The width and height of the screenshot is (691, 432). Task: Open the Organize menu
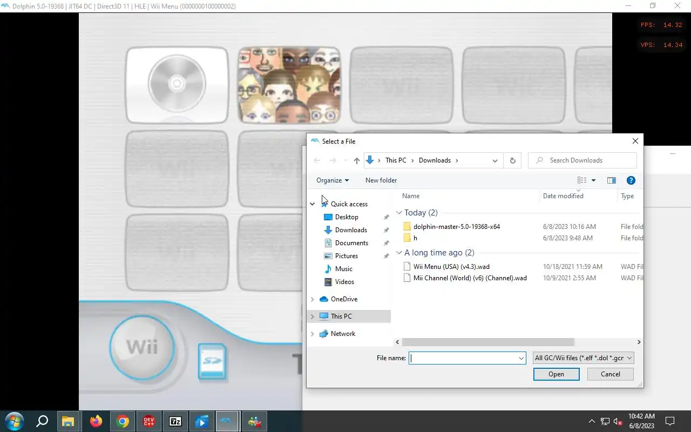click(x=333, y=180)
